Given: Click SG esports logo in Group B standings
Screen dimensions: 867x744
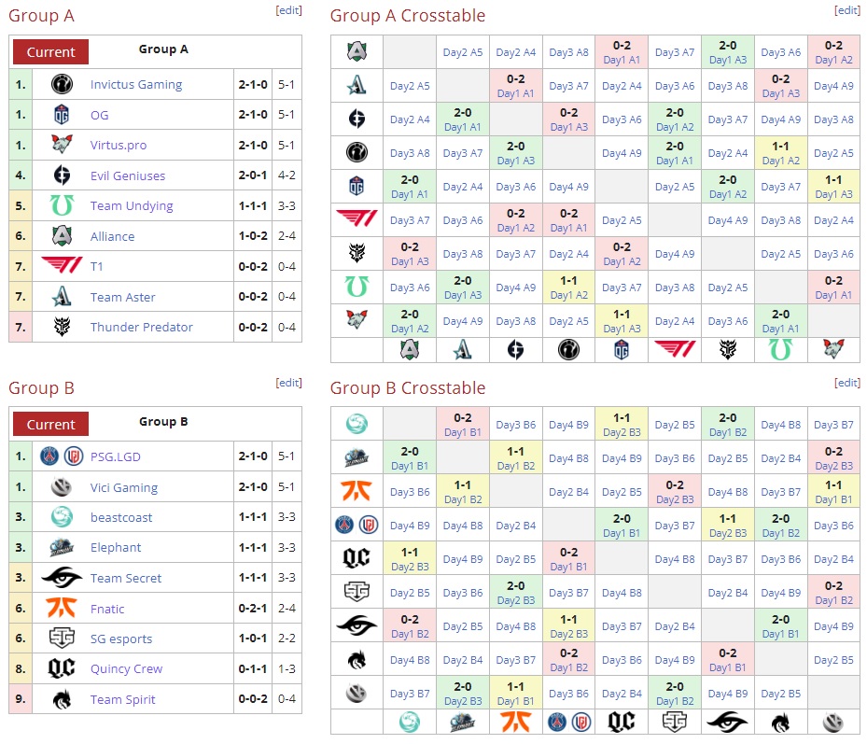Looking at the screenshot, I should pyautogui.click(x=63, y=639).
